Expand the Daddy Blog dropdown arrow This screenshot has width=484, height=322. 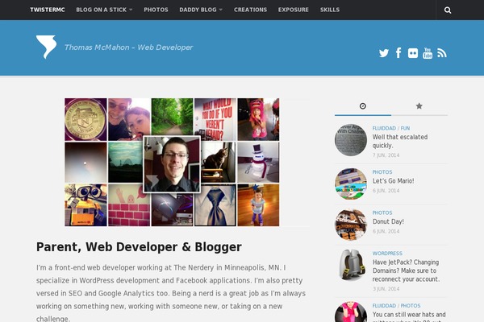(x=221, y=10)
